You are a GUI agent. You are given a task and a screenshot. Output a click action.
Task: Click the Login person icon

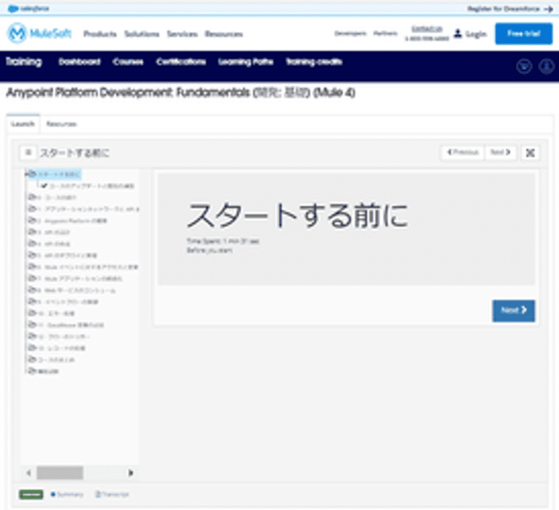click(458, 34)
